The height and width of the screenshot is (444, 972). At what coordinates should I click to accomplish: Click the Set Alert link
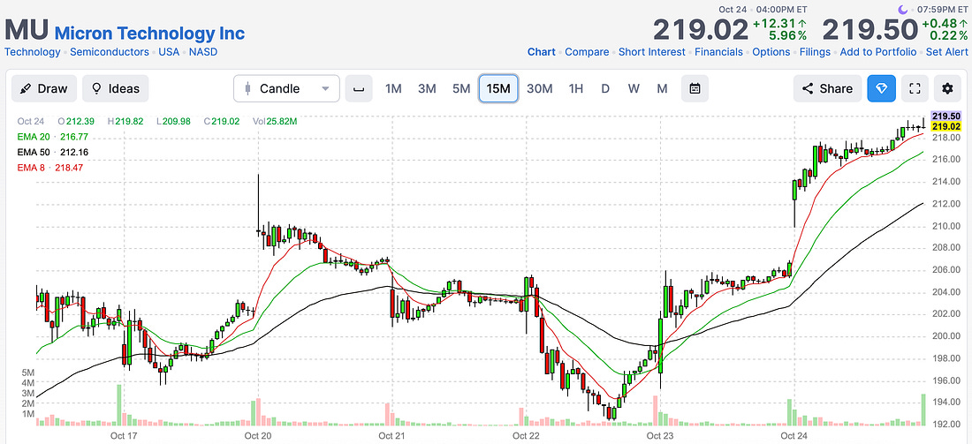(x=947, y=52)
